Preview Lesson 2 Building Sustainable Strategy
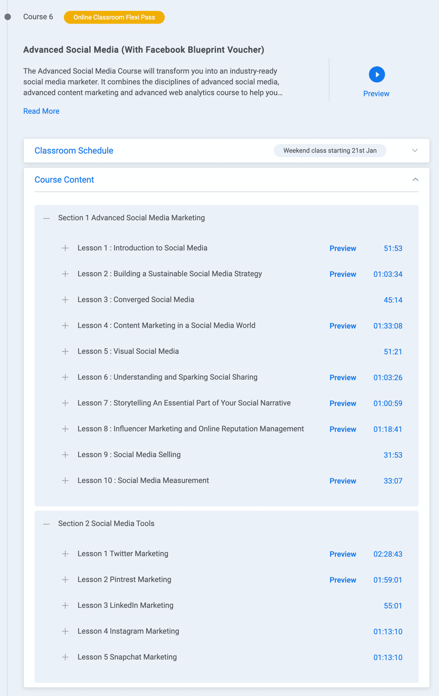The image size is (439, 696). tap(342, 274)
